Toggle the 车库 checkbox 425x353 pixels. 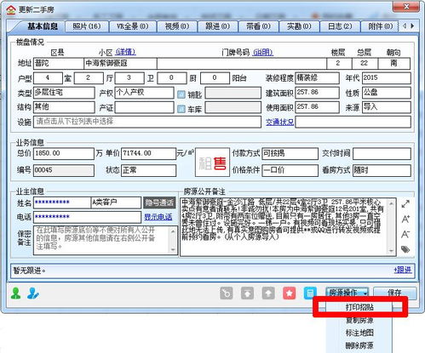click(181, 109)
